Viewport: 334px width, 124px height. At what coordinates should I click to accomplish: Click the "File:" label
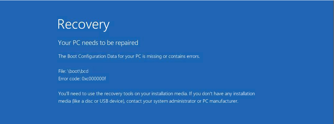tap(62, 71)
